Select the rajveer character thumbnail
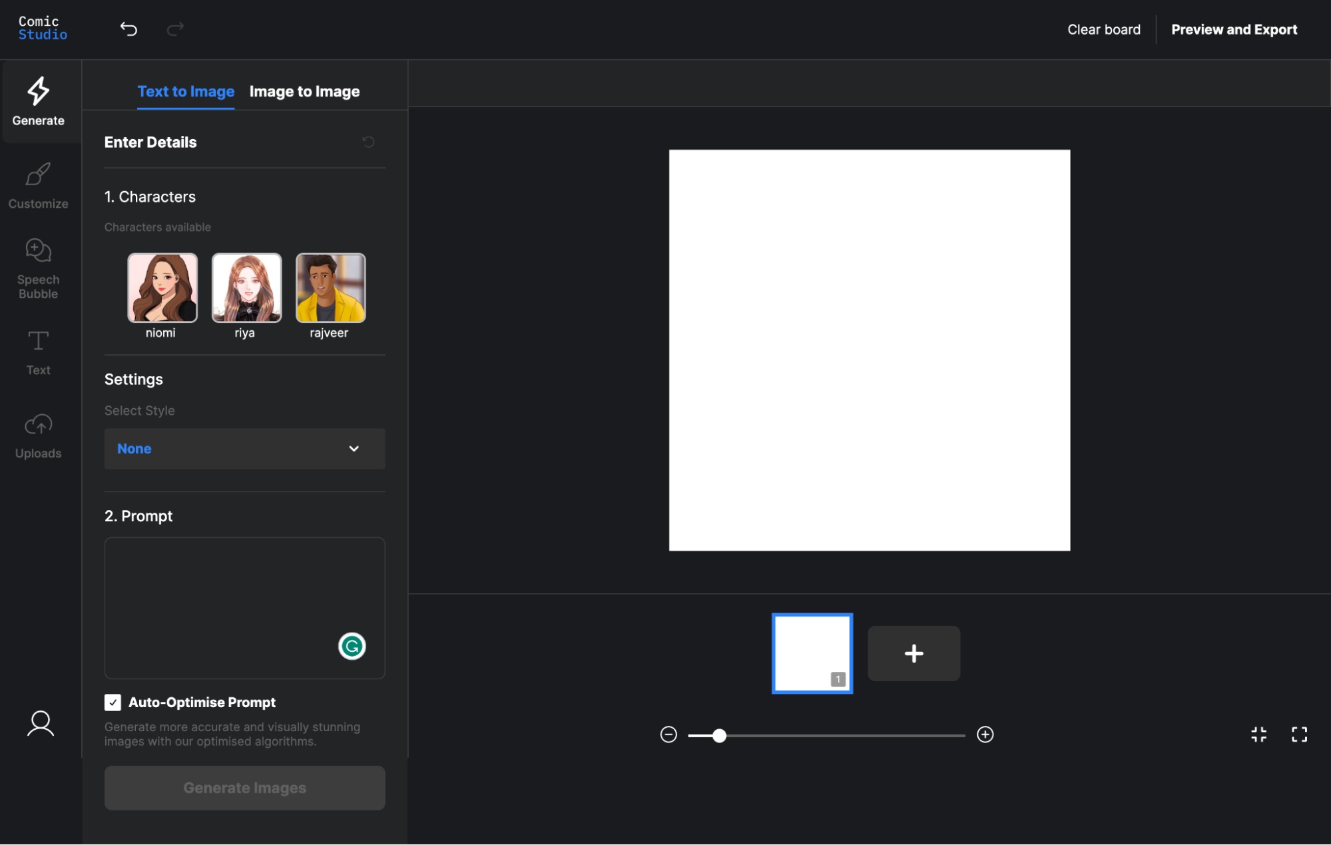This screenshot has height=845, width=1331. [x=330, y=288]
